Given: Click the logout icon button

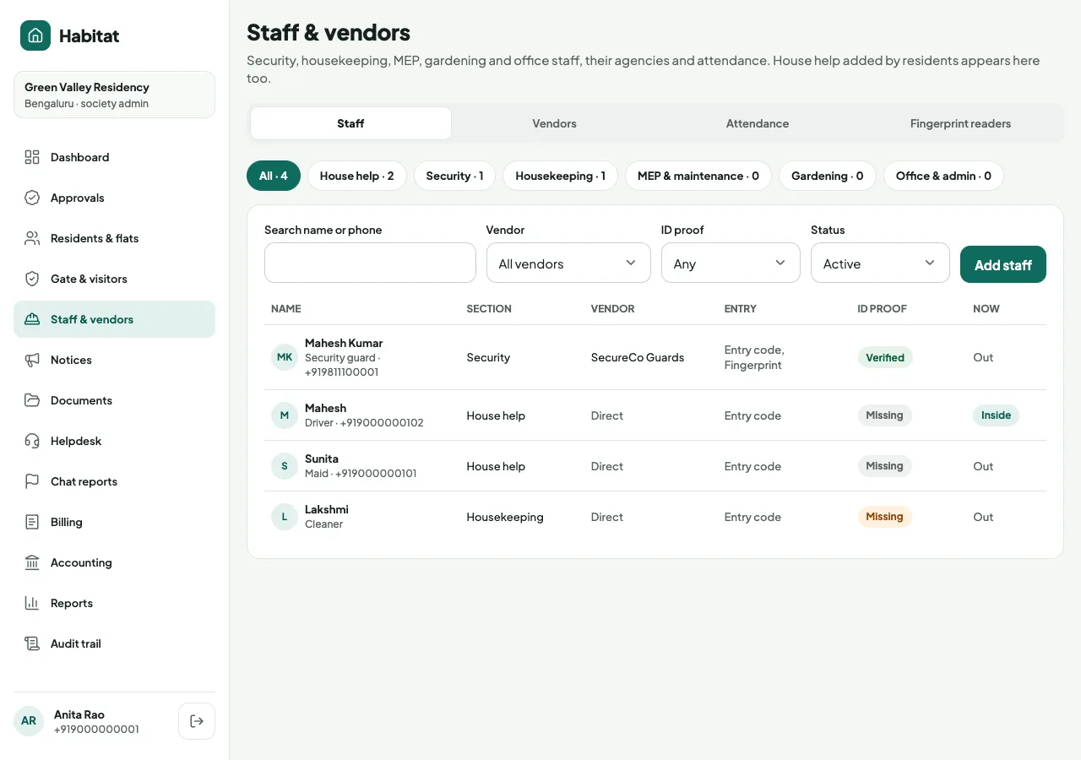Looking at the screenshot, I should pyautogui.click(x=197, y=721).
